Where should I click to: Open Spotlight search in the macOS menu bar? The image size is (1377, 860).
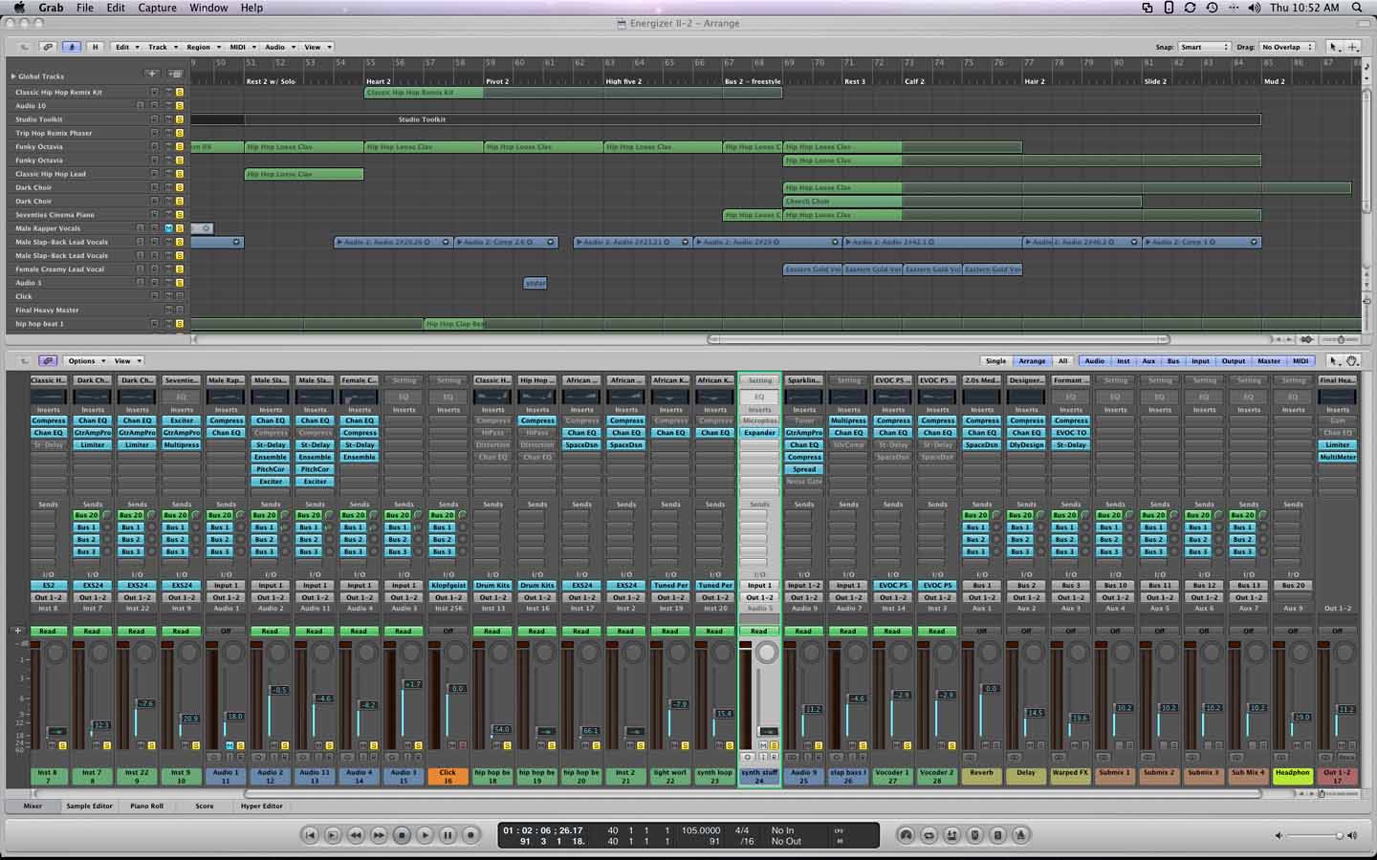click(1357, 8)
